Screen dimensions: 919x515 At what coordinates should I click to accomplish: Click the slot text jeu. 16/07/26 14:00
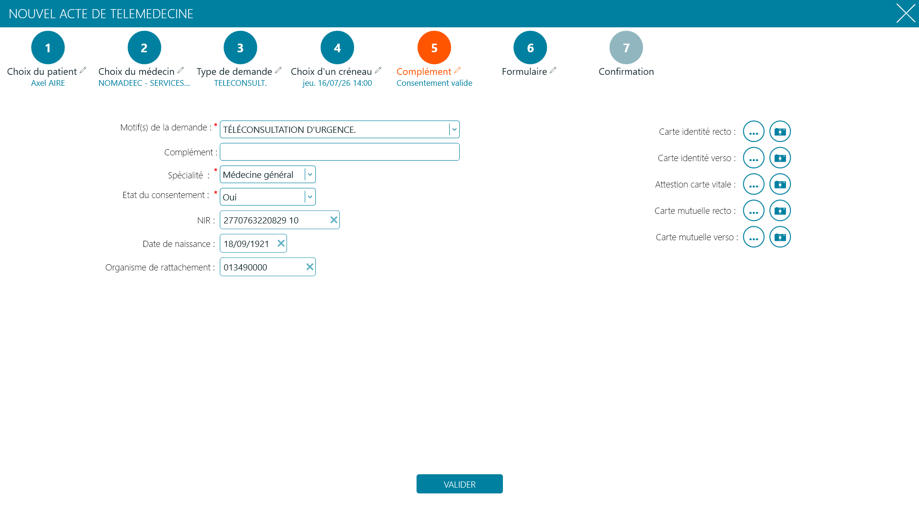point(337,83)
